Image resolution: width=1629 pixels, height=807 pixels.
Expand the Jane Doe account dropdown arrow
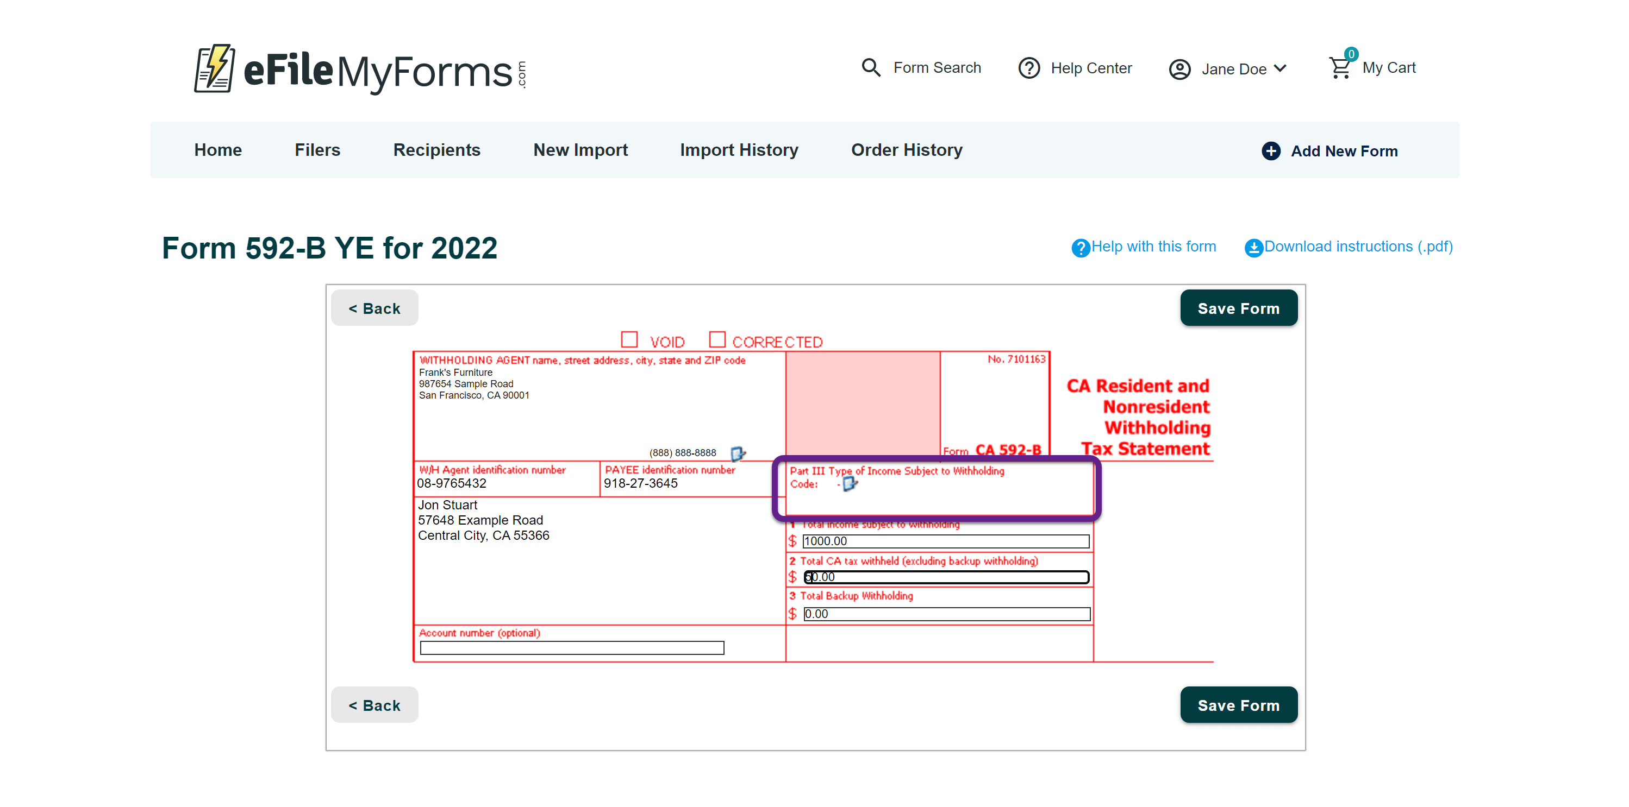pos(1280,68)
